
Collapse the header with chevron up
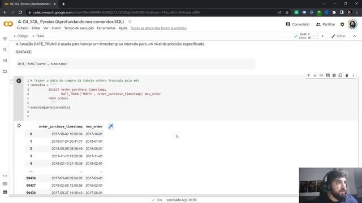(x=355, y=36)
